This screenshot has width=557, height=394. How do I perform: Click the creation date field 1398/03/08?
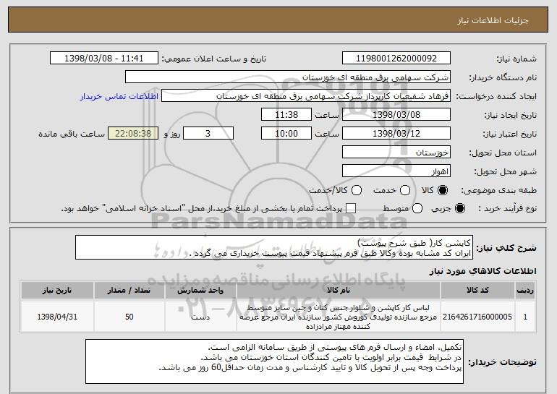pos(396,115)
